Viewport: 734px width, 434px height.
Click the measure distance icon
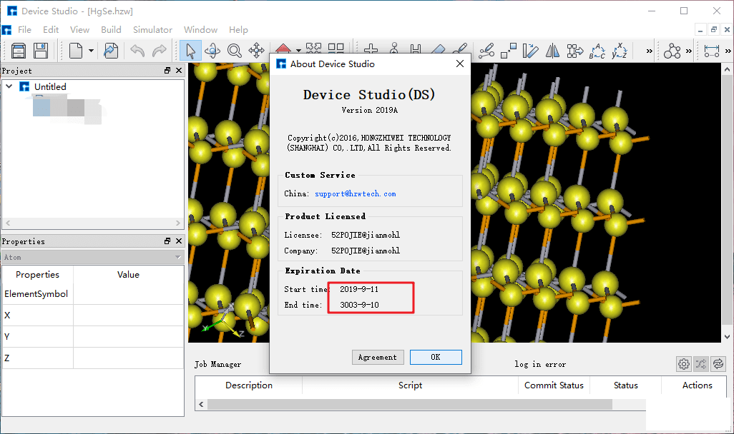712,51
